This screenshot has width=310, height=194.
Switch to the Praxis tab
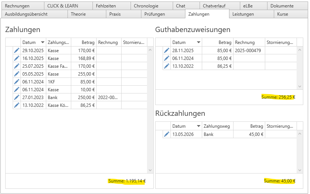pyautogui.click(x=123, y=14)
